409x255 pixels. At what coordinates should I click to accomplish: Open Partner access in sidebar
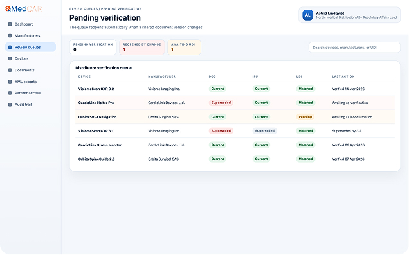[x=30, y=93]
